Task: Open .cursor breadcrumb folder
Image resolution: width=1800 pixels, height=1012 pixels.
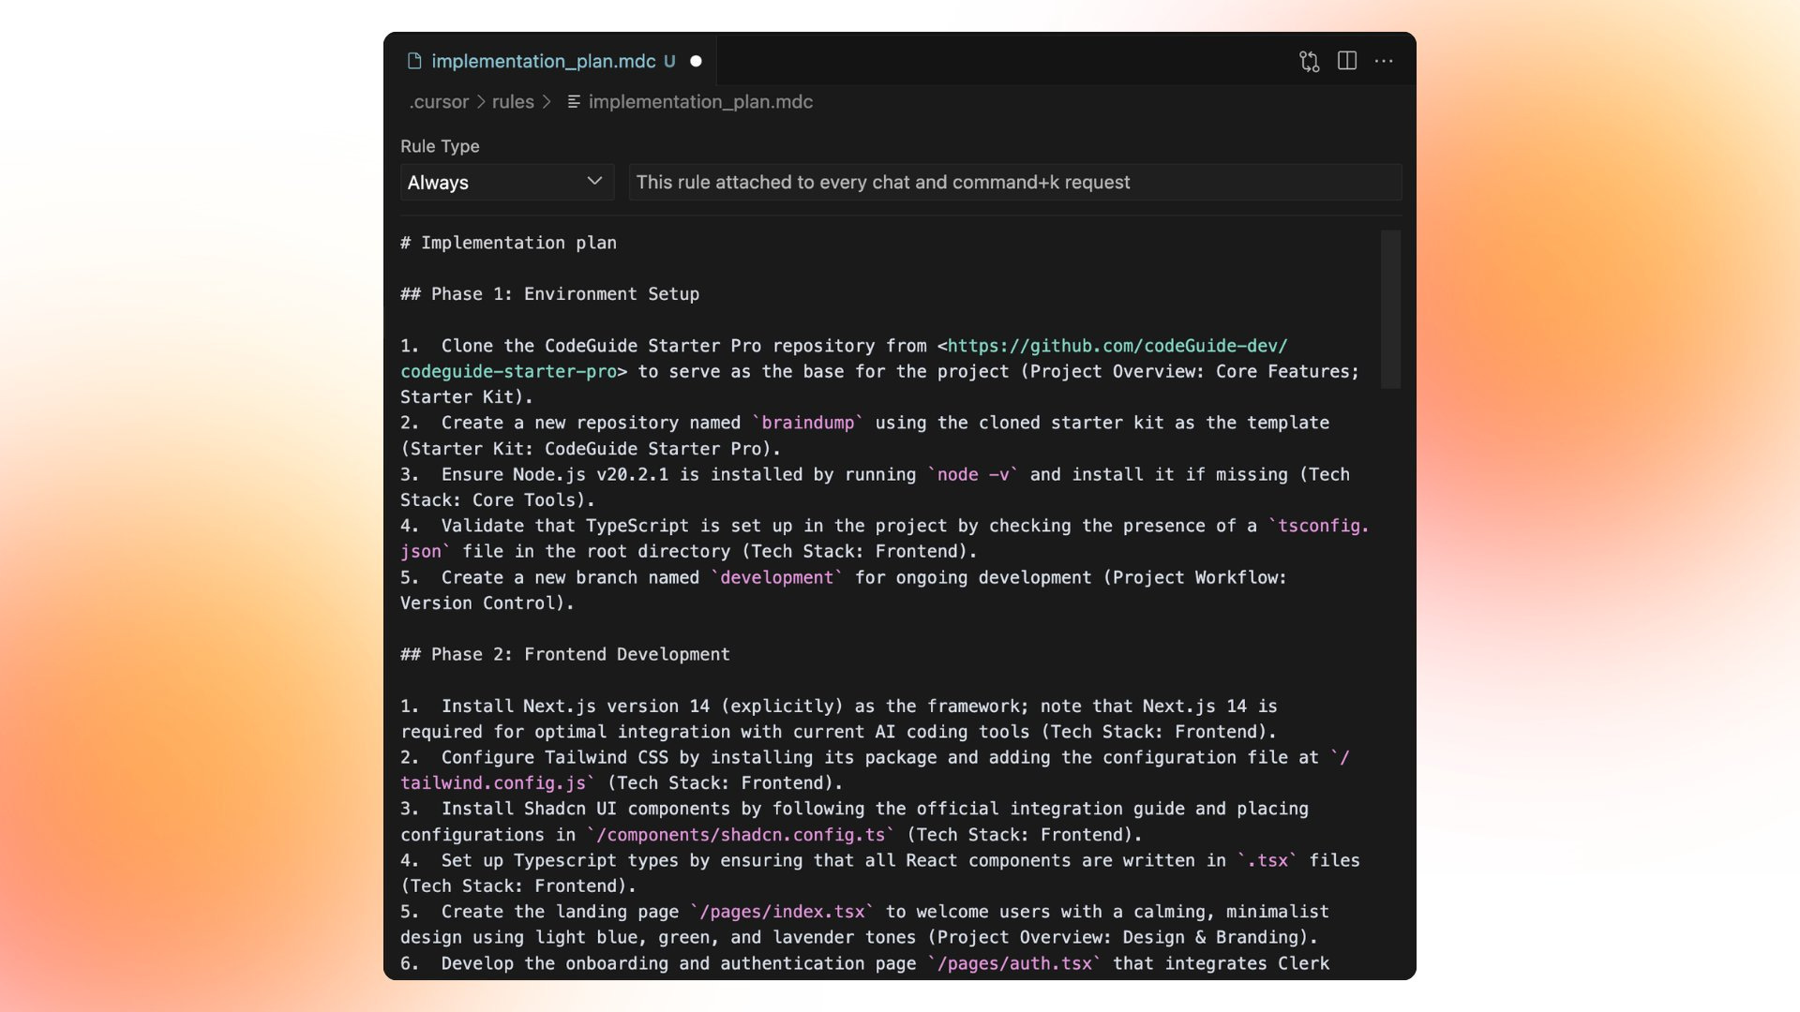Action: point(439,101)
